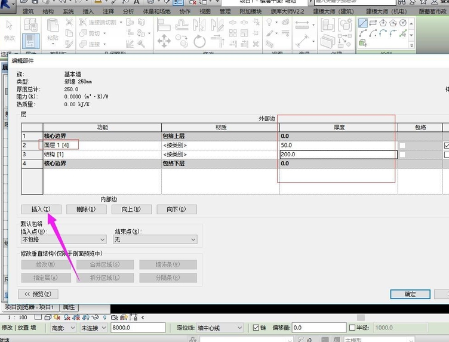Click the 200.0 thickness field
Viewport: 449px width, 342px height.
(337, 155)
